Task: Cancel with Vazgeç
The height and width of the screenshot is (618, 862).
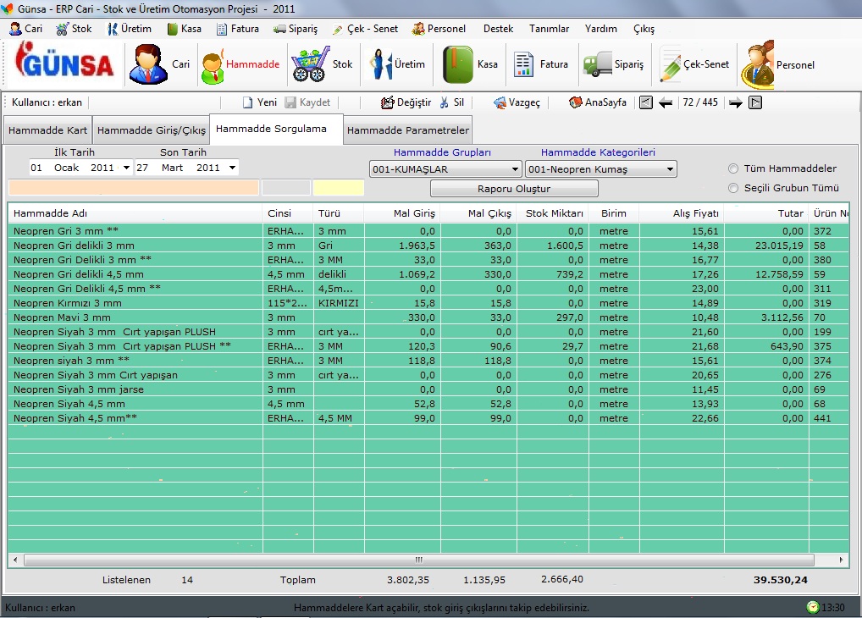Action: click(x=517, y=102)
